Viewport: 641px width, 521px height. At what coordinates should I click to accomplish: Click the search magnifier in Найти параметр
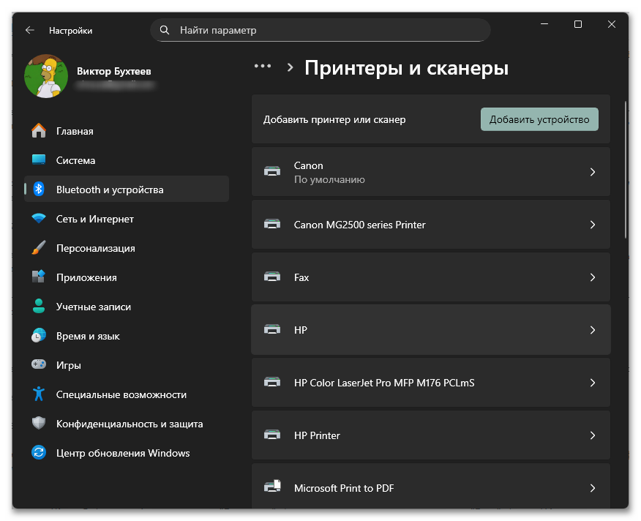165,30
